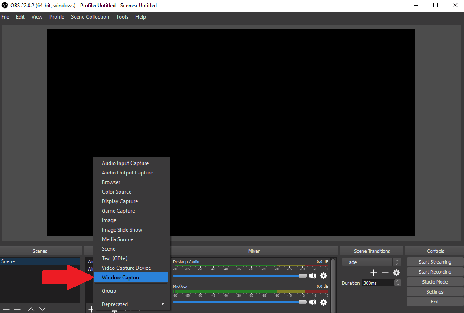Add a new scene with the plus icon
Image resolution: width=464 pixels, height=313 pixels.
[x=6, y=309]
